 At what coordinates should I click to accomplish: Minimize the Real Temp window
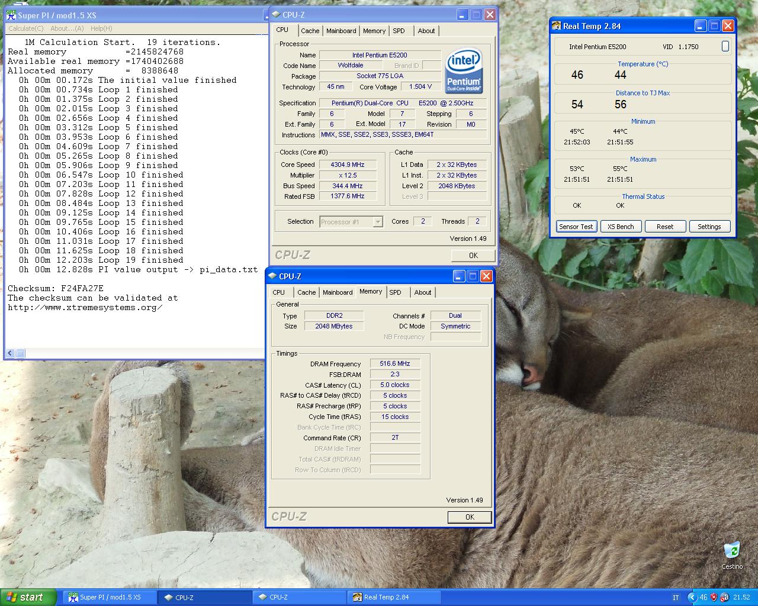701,25
